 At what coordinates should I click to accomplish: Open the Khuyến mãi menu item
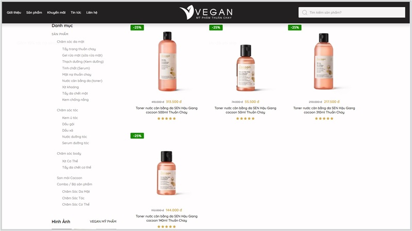pyautogui.click(x=56, y=12)
